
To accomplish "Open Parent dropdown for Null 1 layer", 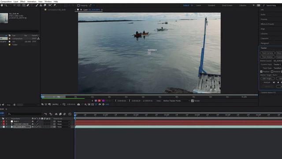I will (x=63, y=121).
